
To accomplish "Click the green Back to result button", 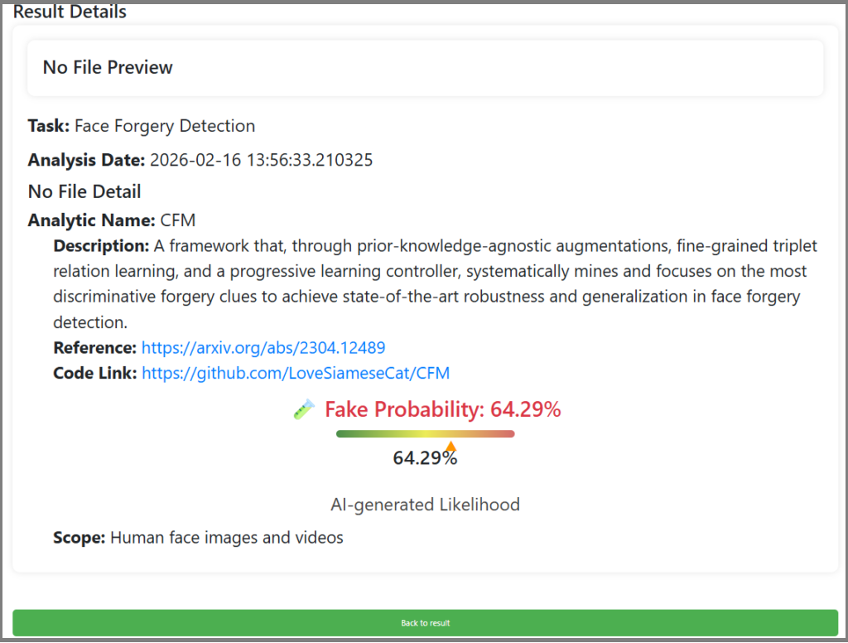I will (425, 623).
